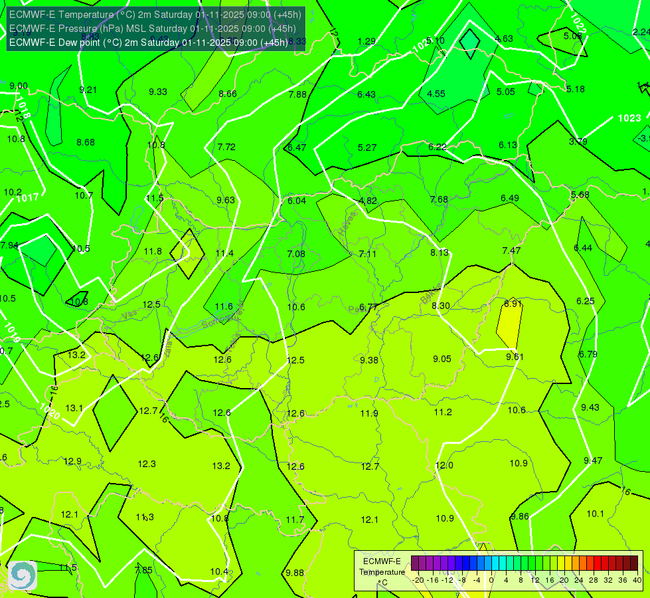Click the purple -20 swatch in temperature legend

[415, 563]
